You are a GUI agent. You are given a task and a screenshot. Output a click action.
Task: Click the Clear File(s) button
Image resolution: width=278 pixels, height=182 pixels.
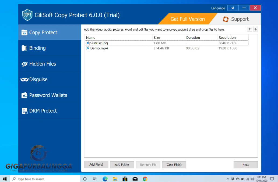point(174,165)
